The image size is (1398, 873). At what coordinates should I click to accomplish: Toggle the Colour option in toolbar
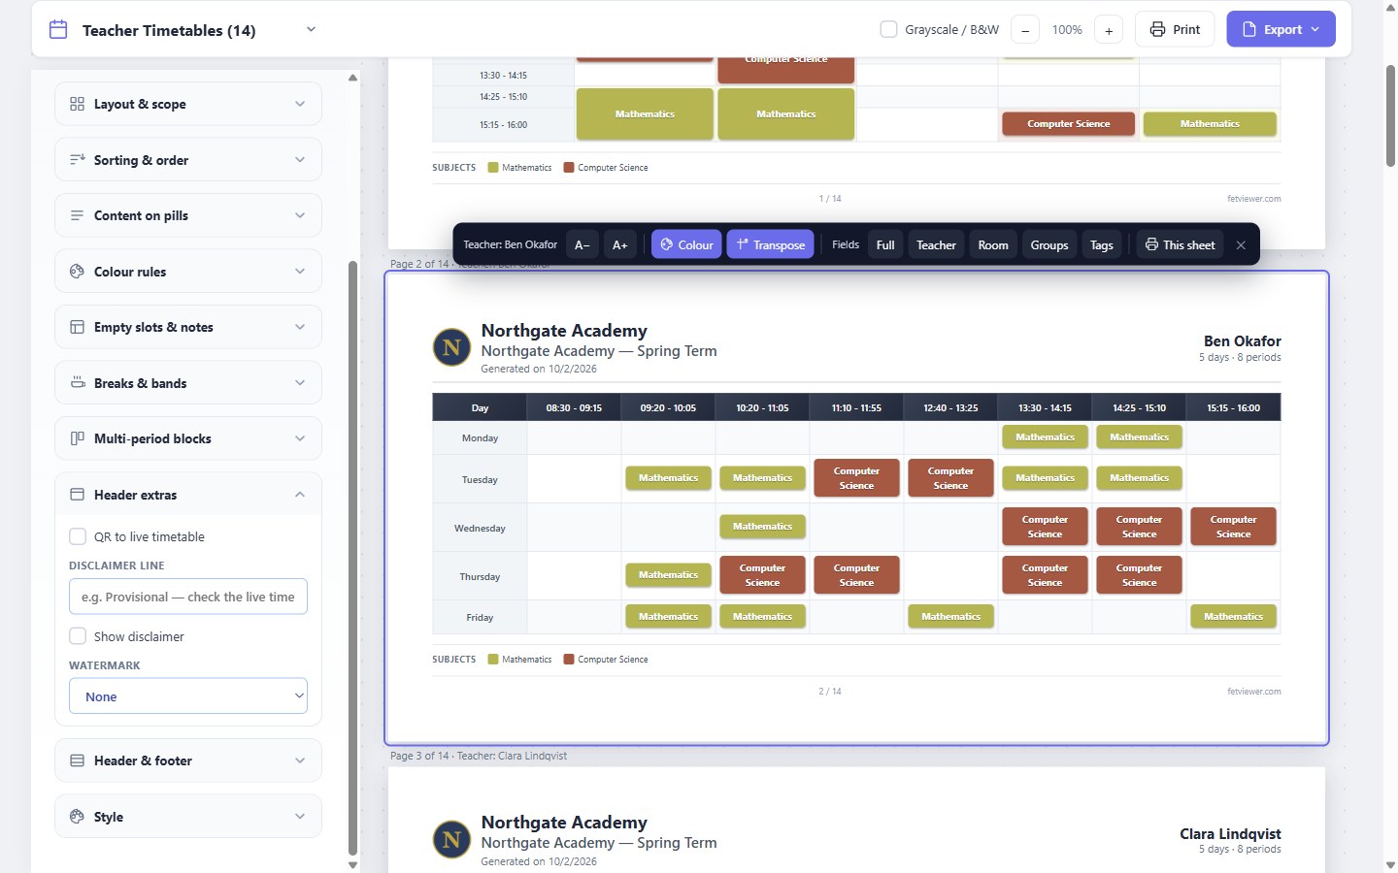click(x=686, y=244)
